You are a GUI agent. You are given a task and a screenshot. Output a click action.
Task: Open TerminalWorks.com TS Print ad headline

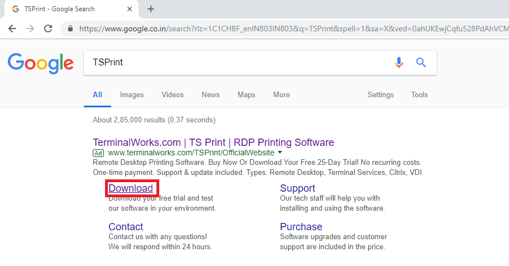[213, 142]
